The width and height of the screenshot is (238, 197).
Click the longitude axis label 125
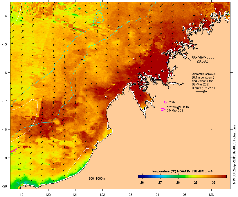pyautogui.click(x=184, y=195)
